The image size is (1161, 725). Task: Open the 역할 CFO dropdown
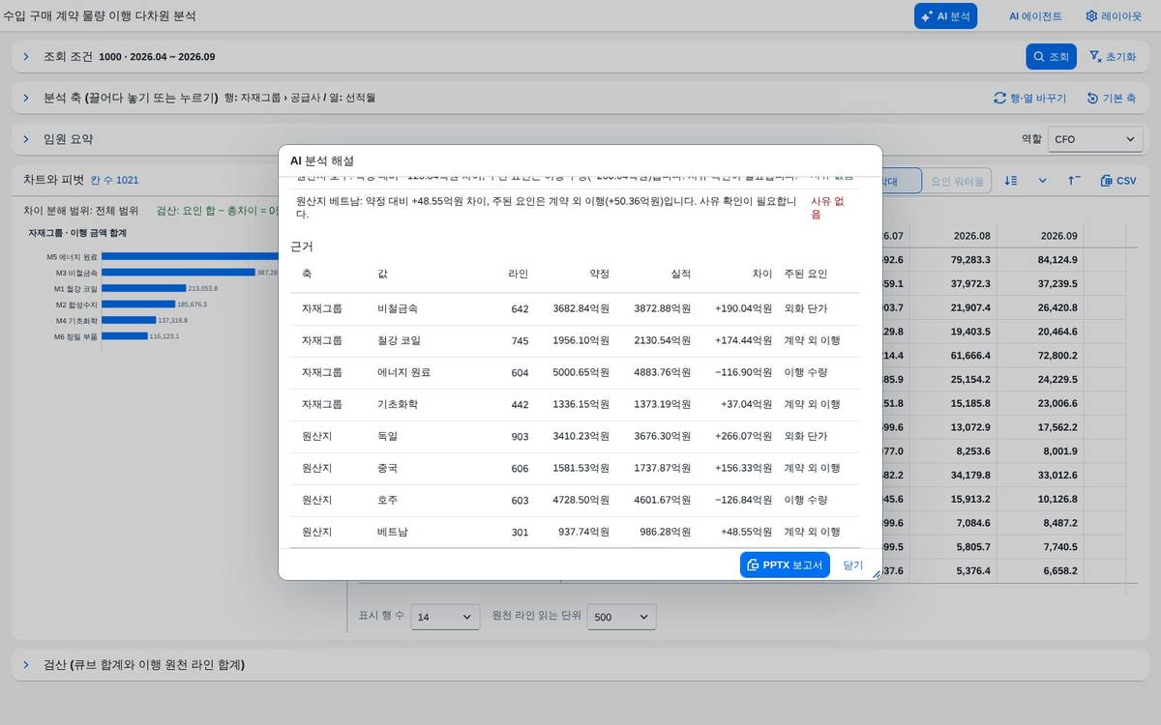click(1095, 139)
